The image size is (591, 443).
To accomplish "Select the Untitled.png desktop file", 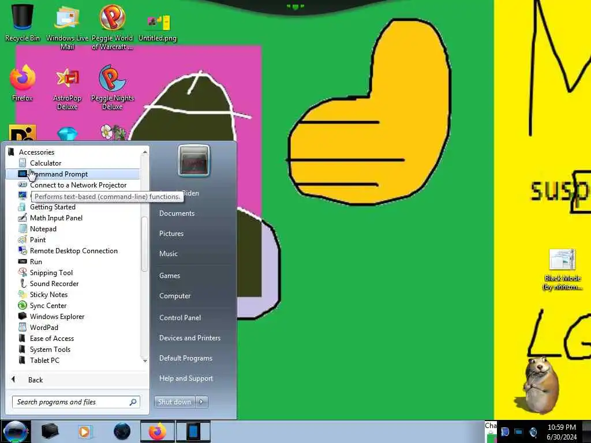I will tap(158, 27).
